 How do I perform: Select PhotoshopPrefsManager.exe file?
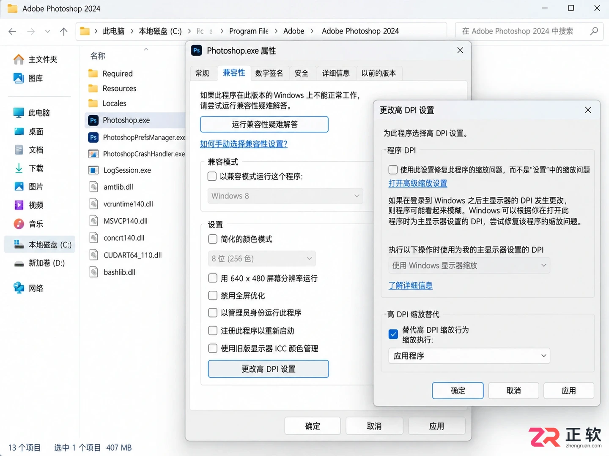[137, 137]
